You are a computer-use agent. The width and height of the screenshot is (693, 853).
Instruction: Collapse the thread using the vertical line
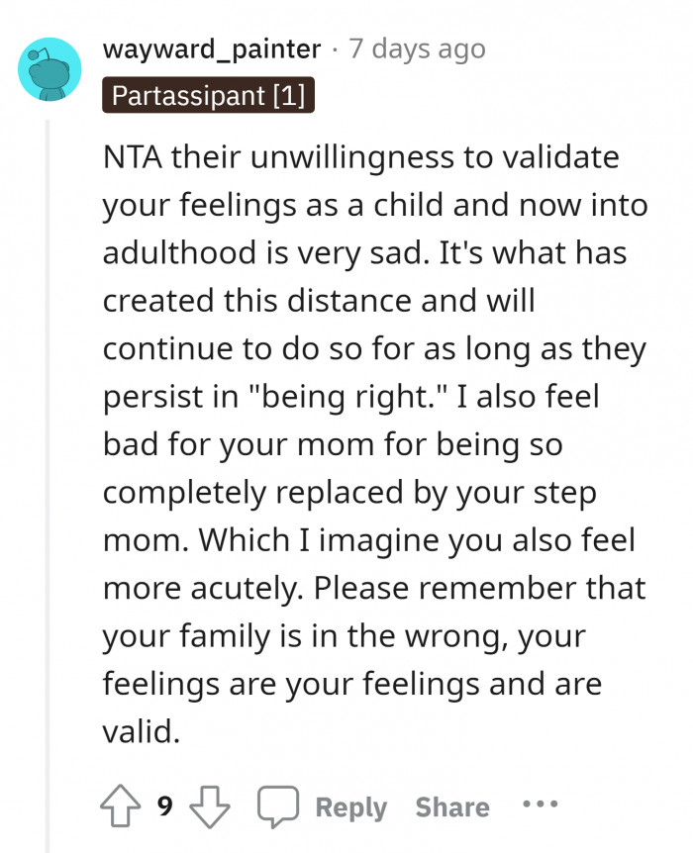(49, 475)
